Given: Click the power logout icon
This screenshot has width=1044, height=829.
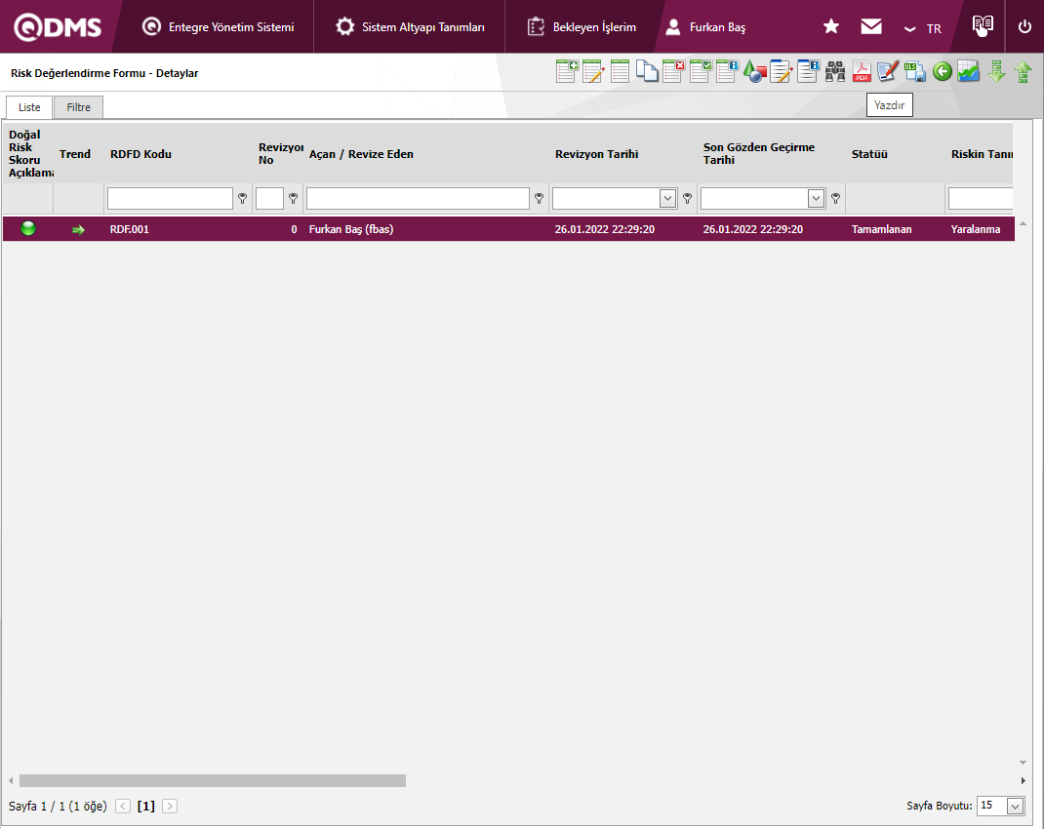Looking at the screenshot, I should [1024, 27].
